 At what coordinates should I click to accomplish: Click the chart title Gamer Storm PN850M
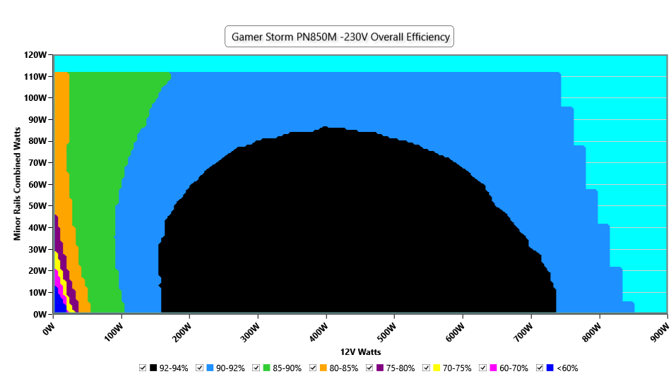(339, 37)
